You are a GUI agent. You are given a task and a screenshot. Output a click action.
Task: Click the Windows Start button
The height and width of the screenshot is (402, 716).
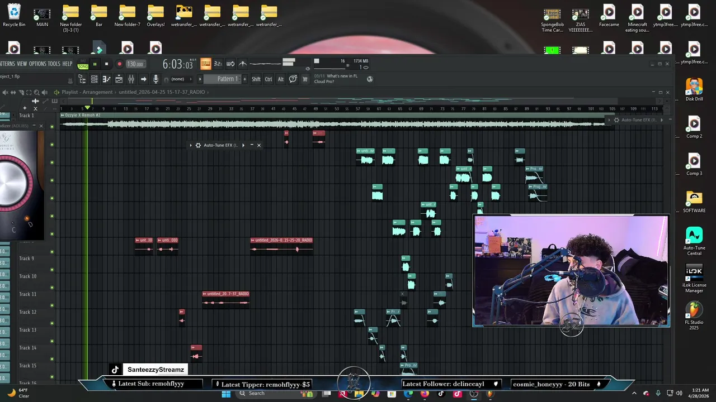tap(226, 394)
